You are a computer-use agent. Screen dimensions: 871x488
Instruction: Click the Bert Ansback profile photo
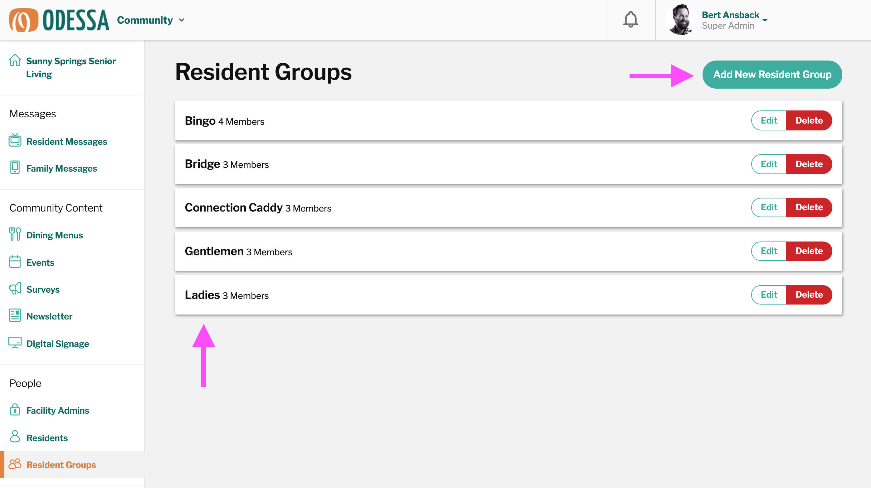(681, 20)
